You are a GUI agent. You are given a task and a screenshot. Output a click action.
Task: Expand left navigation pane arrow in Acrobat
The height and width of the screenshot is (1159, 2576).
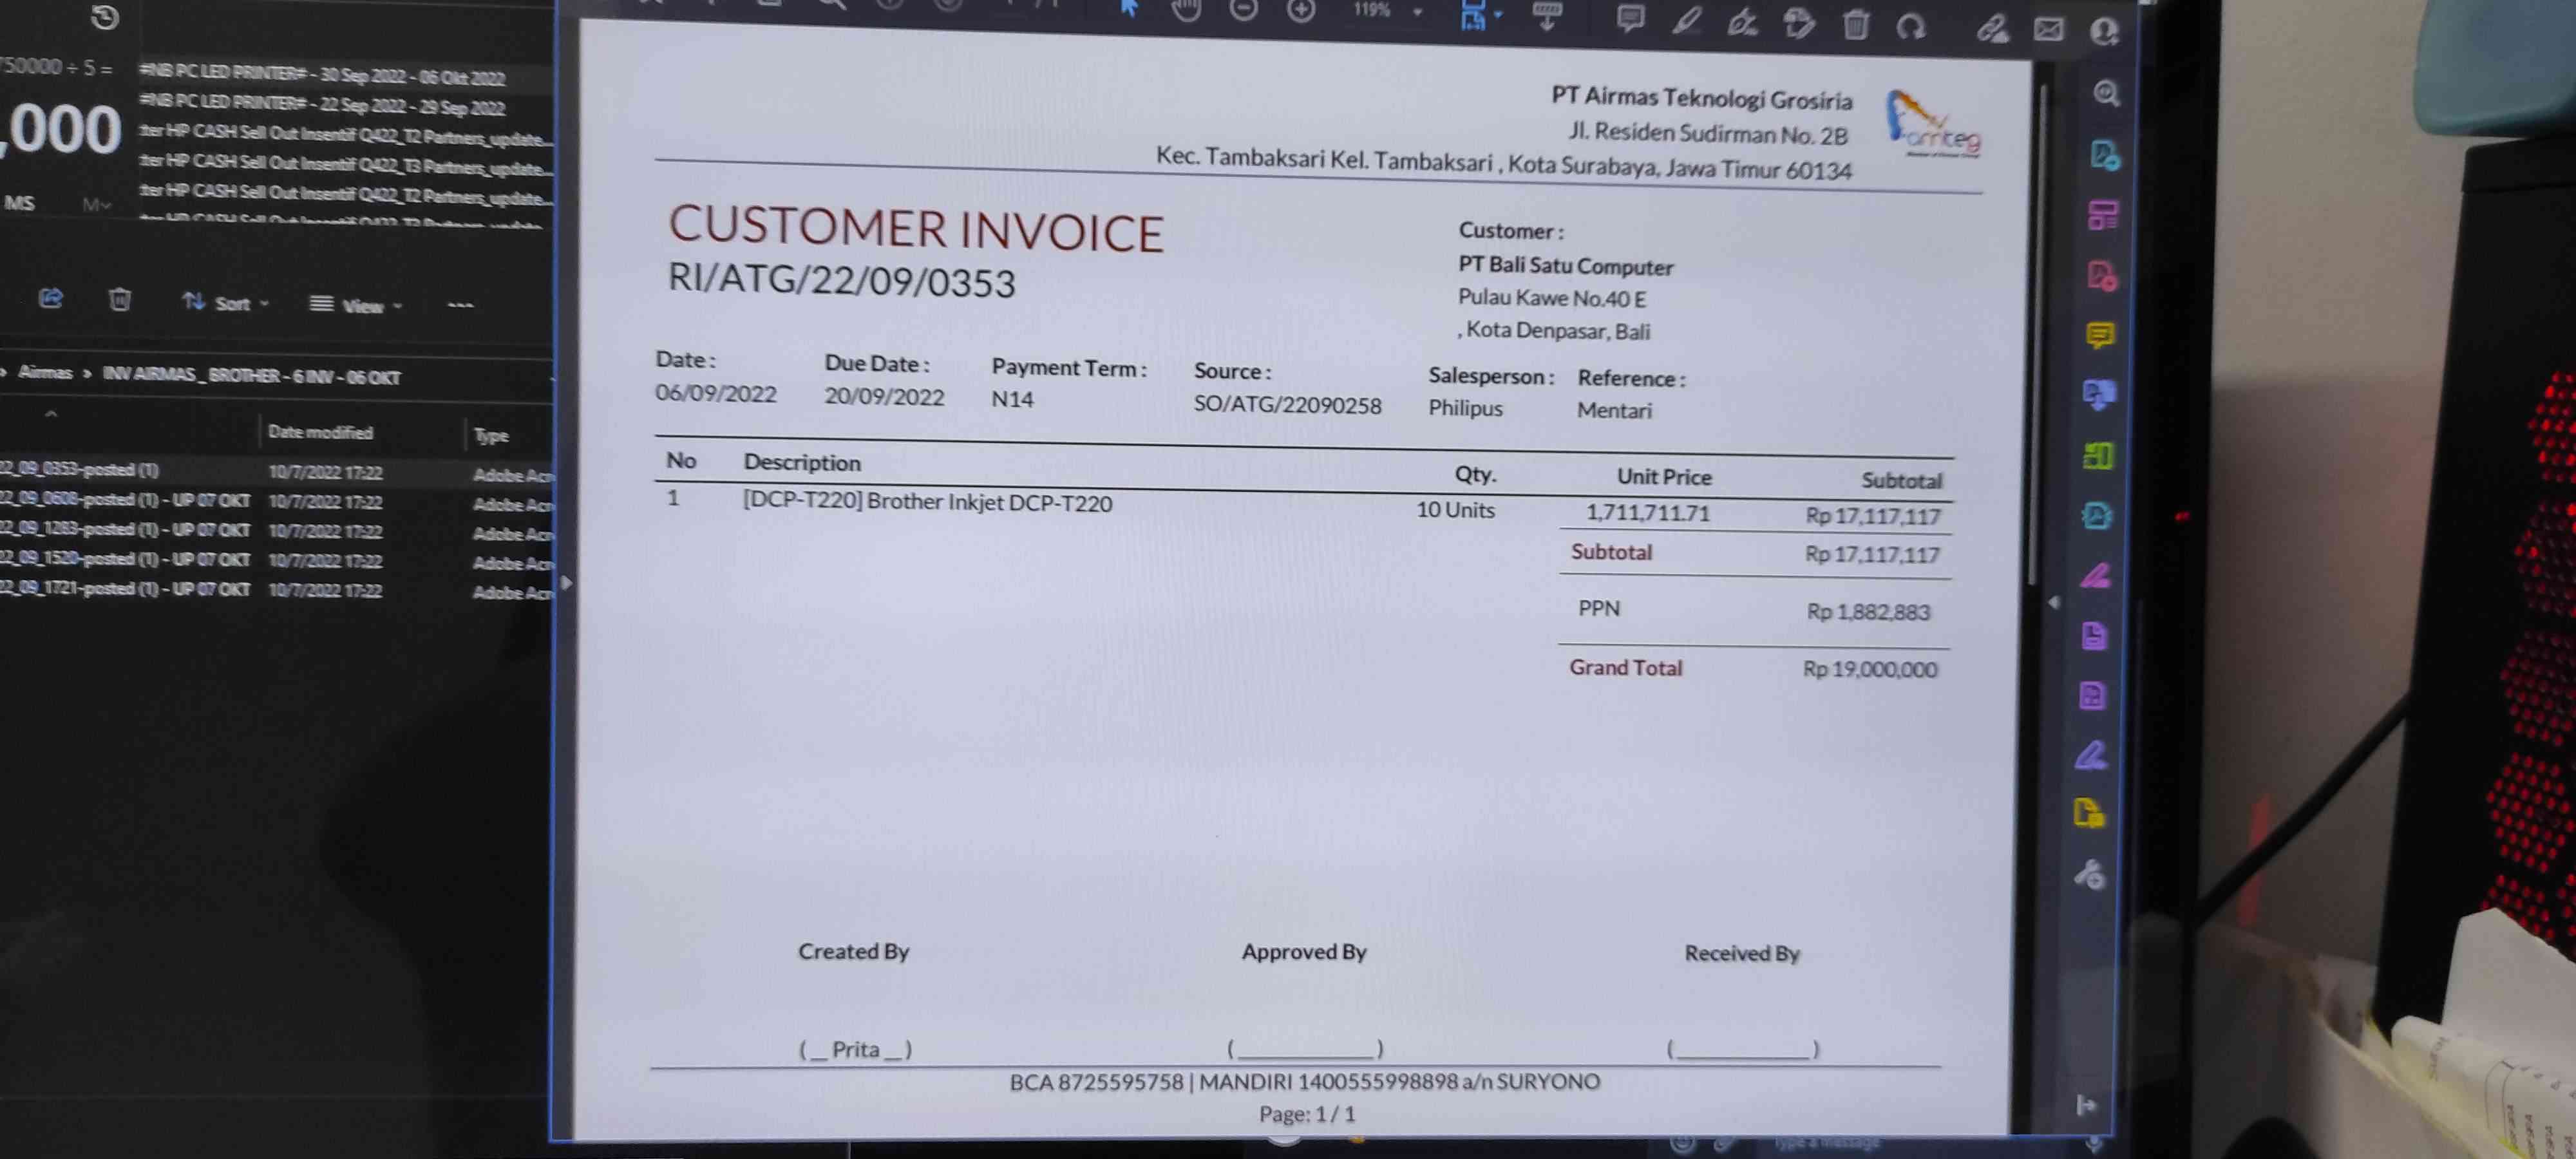tap(567, 582)
